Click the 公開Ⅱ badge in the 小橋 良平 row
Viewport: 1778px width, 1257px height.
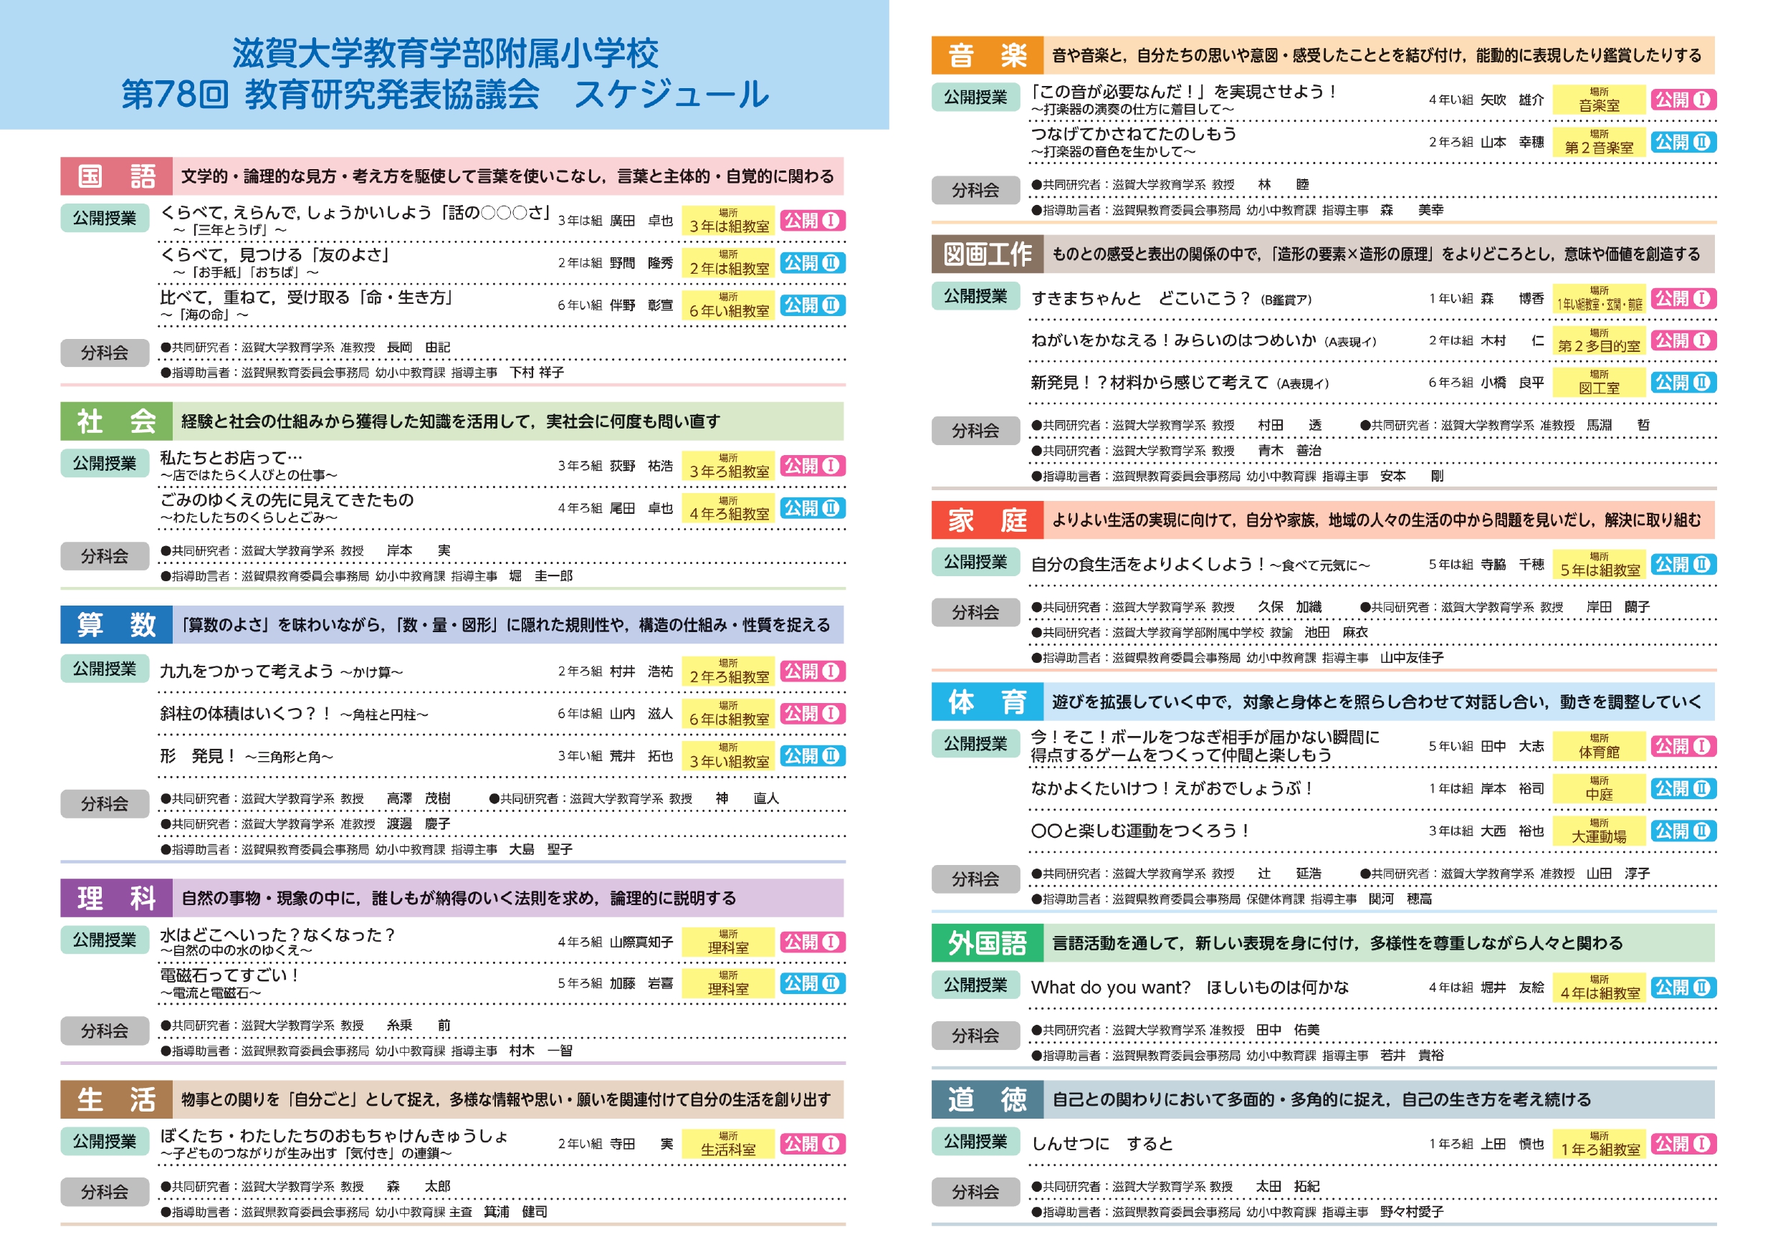pos(1683,383)
